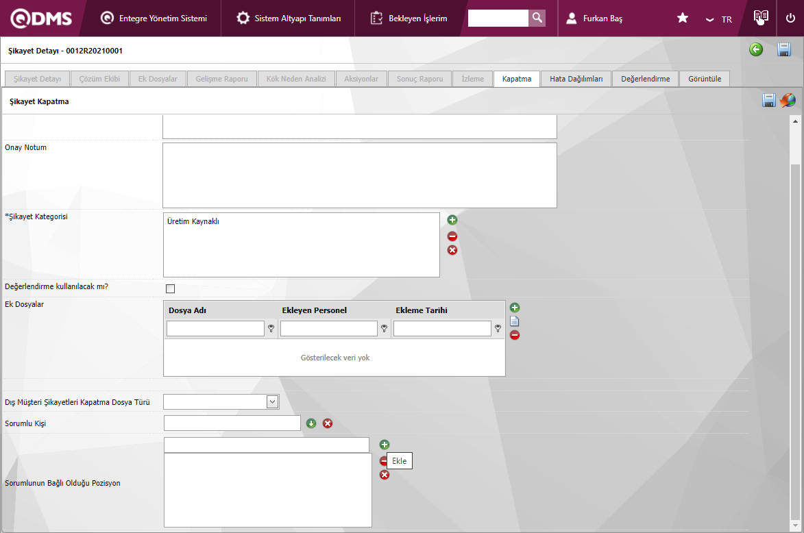Save complaint detail with top save icon

pos(784,50)
